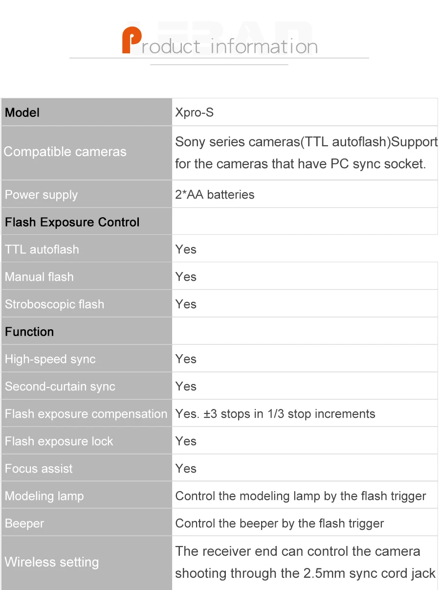Click the Modeling lamp control description
The image size is (440, 590).
click(x=301, y=496)
